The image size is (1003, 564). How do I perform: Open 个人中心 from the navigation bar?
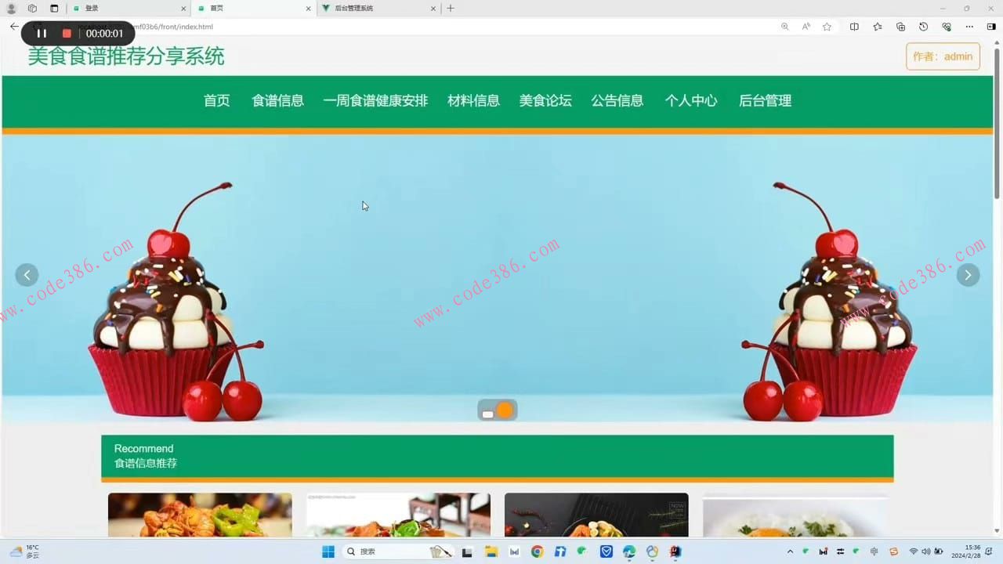coord(690,100)
